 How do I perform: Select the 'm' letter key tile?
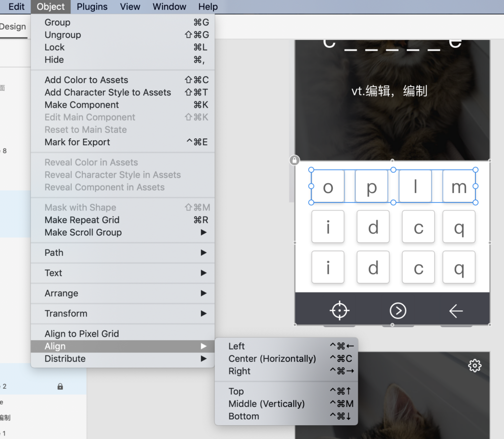459,187
